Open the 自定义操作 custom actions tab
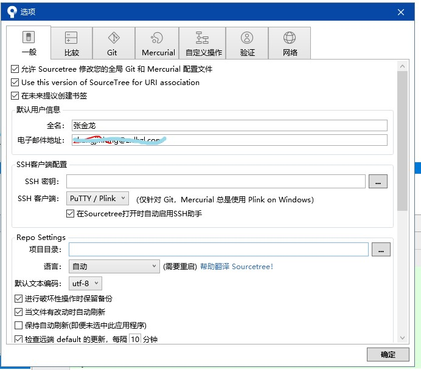The height and width of the screenshot is (370, 421). click(x=202, y=43)
